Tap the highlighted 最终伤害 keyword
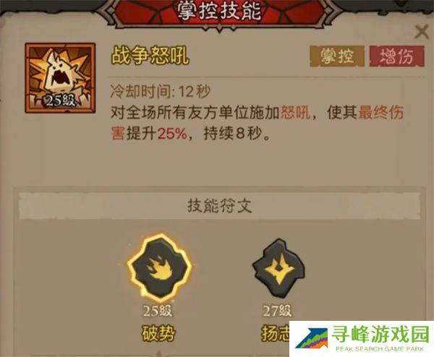The image size is (434, 357). pos(257,123)
